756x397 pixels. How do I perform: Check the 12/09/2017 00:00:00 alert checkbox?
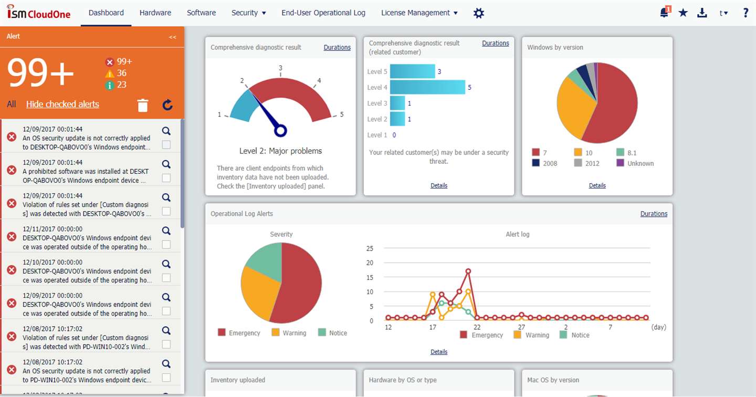click(166, 311)
